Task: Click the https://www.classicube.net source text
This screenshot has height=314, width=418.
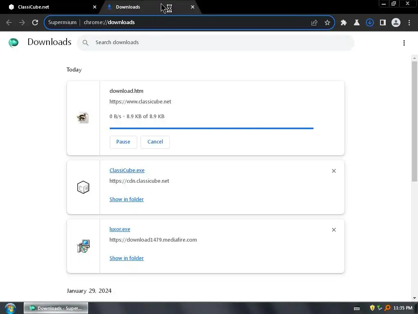Action: [140, 102]
